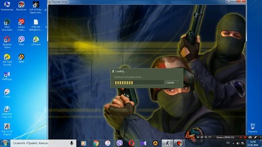Open the volume speaker tray icon
This screenshot has width=262, height=147.
click(x=238, y=143)
